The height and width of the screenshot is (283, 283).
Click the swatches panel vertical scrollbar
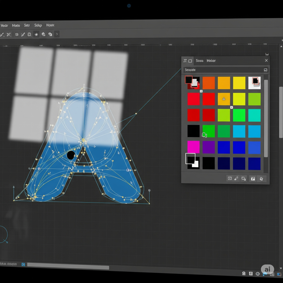point(266,118)
